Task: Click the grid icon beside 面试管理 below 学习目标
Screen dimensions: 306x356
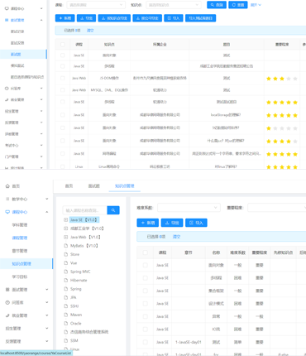Action: (7, 290)
